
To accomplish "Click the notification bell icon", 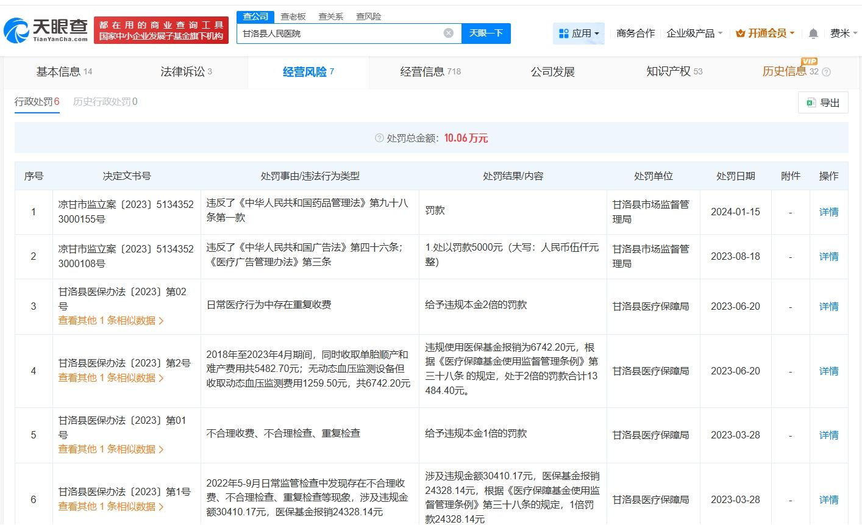I will 813,34.
